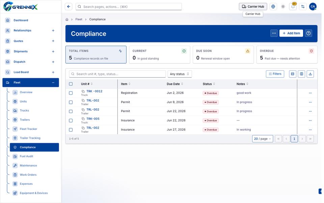Screen dimensions: 324x203
Task: Select the Overdue summary card
Action: 287,55
